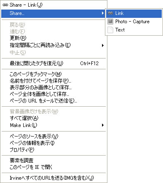Select Photo - Capture from the submenu
The height and width of the screenshot is (183, 163).
coord(134,22)
